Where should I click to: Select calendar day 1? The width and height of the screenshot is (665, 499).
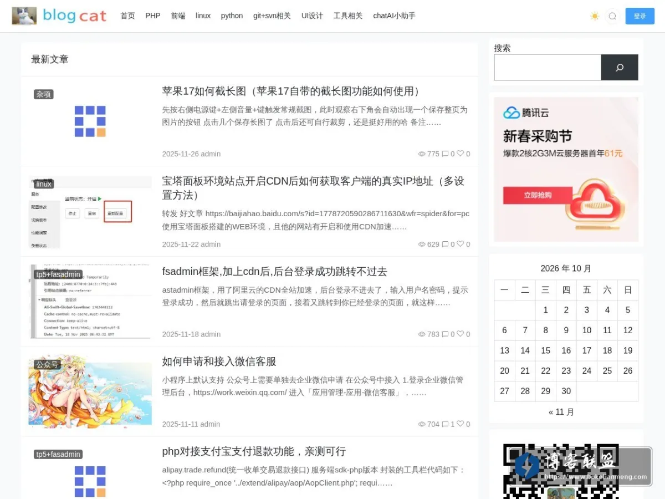(546, 310)
